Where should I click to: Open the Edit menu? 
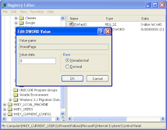click(14, 12)
